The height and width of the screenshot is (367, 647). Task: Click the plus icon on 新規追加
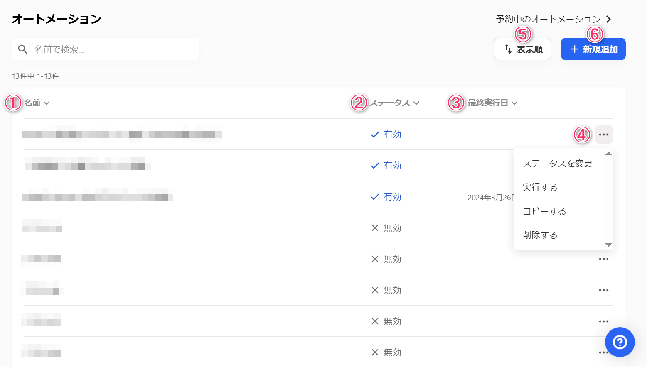pyautogui.click(x=574, y=49)
